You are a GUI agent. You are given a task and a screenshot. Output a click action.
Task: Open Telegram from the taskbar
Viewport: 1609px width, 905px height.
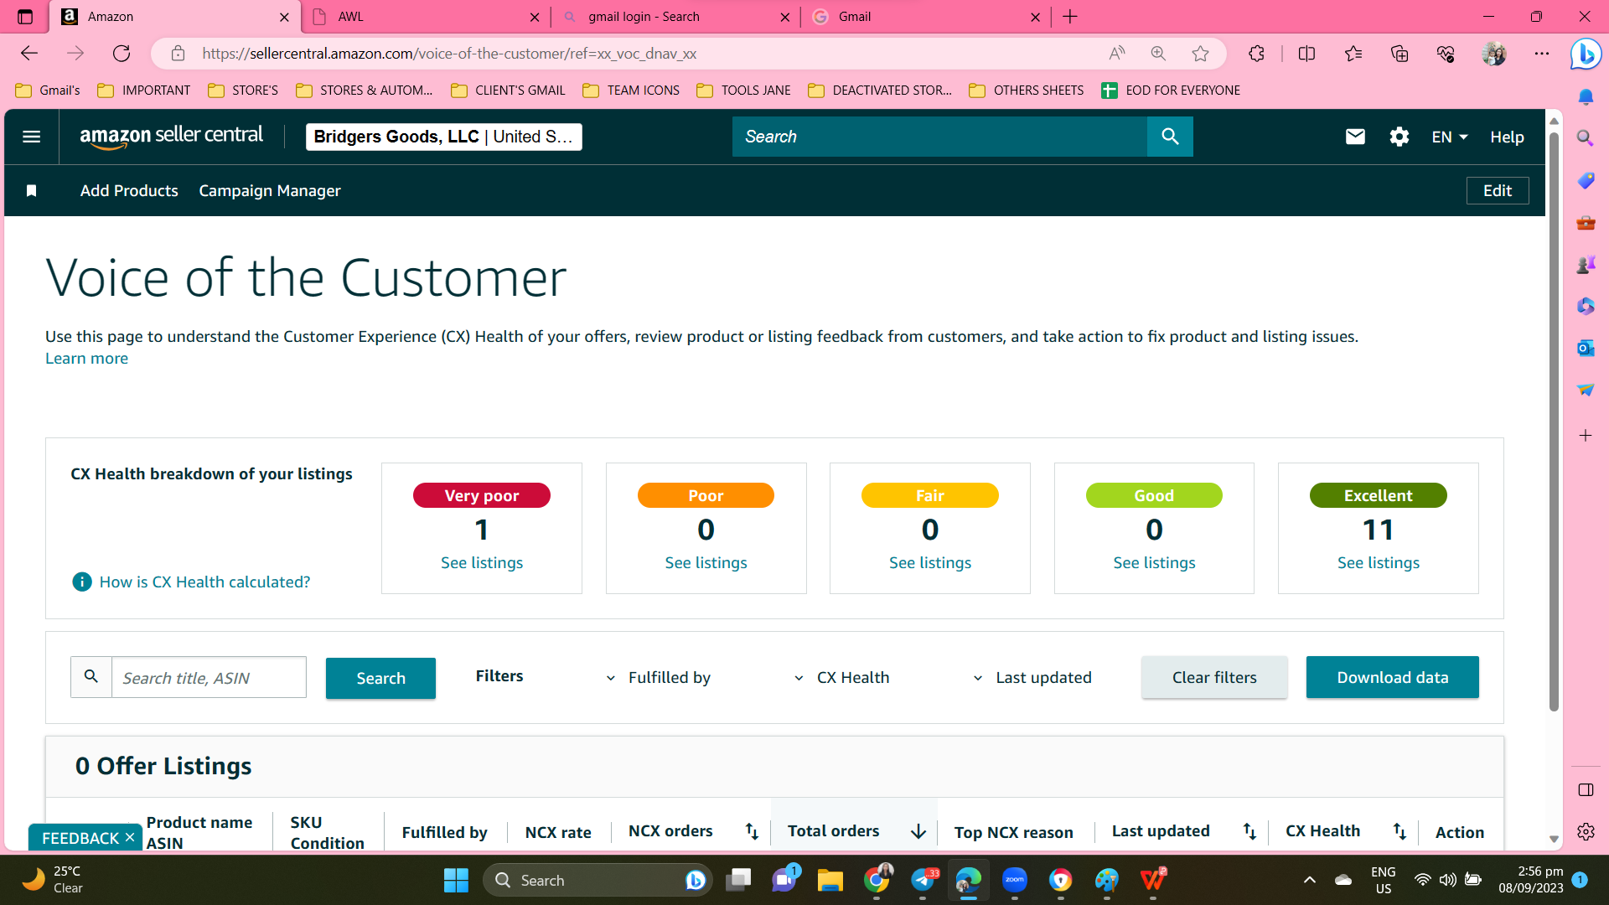pyautogui.click(x=923, y=880)
